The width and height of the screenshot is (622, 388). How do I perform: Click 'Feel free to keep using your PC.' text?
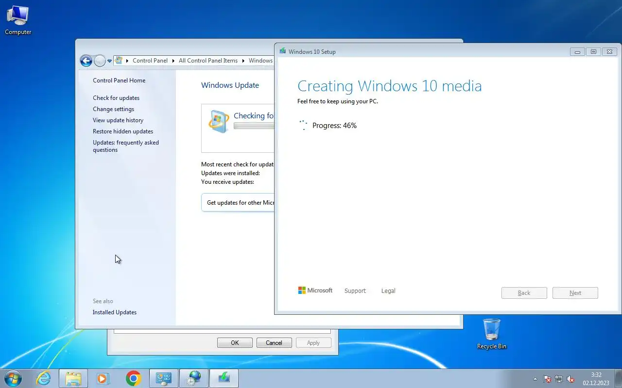click(338, 101)
